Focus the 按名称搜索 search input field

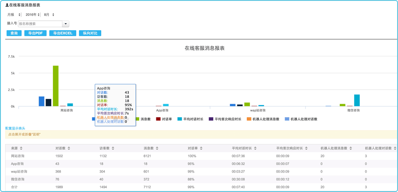point(40,24)
